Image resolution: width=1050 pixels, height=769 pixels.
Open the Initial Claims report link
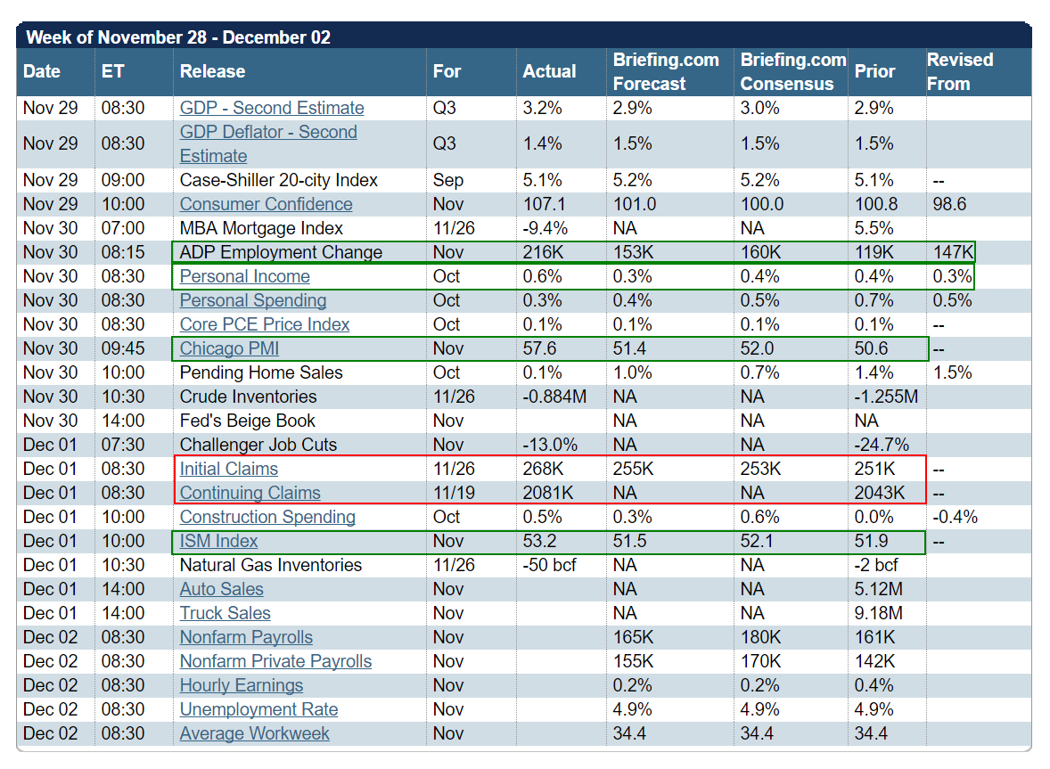pos(228,469)
